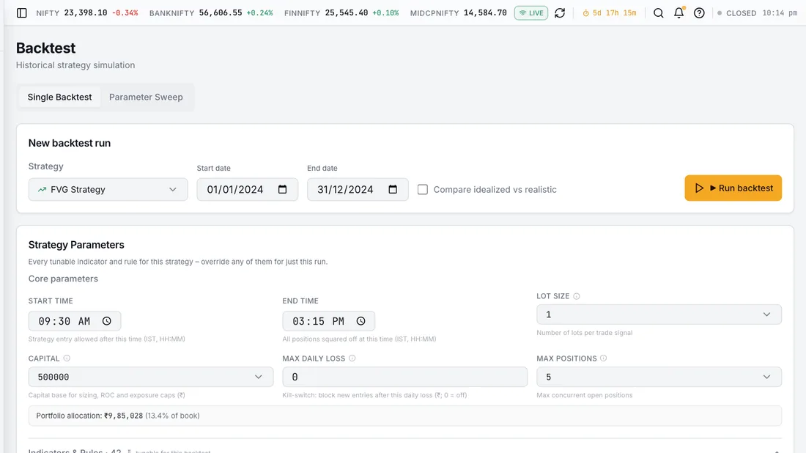
Task: Click the Start Time clock icon
Action: 106,321
